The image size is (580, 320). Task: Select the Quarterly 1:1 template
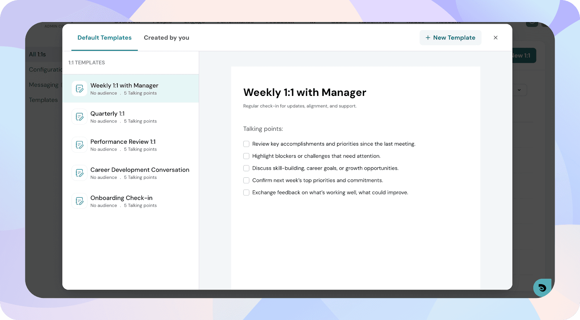[107, 114]
